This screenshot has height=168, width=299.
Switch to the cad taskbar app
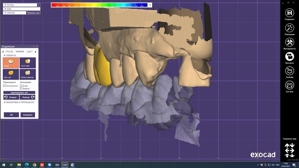tap(65, 165)
